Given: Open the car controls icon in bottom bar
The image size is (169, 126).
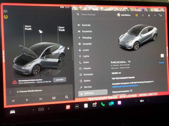Looking at the screenshot, I should coord(12,112).
